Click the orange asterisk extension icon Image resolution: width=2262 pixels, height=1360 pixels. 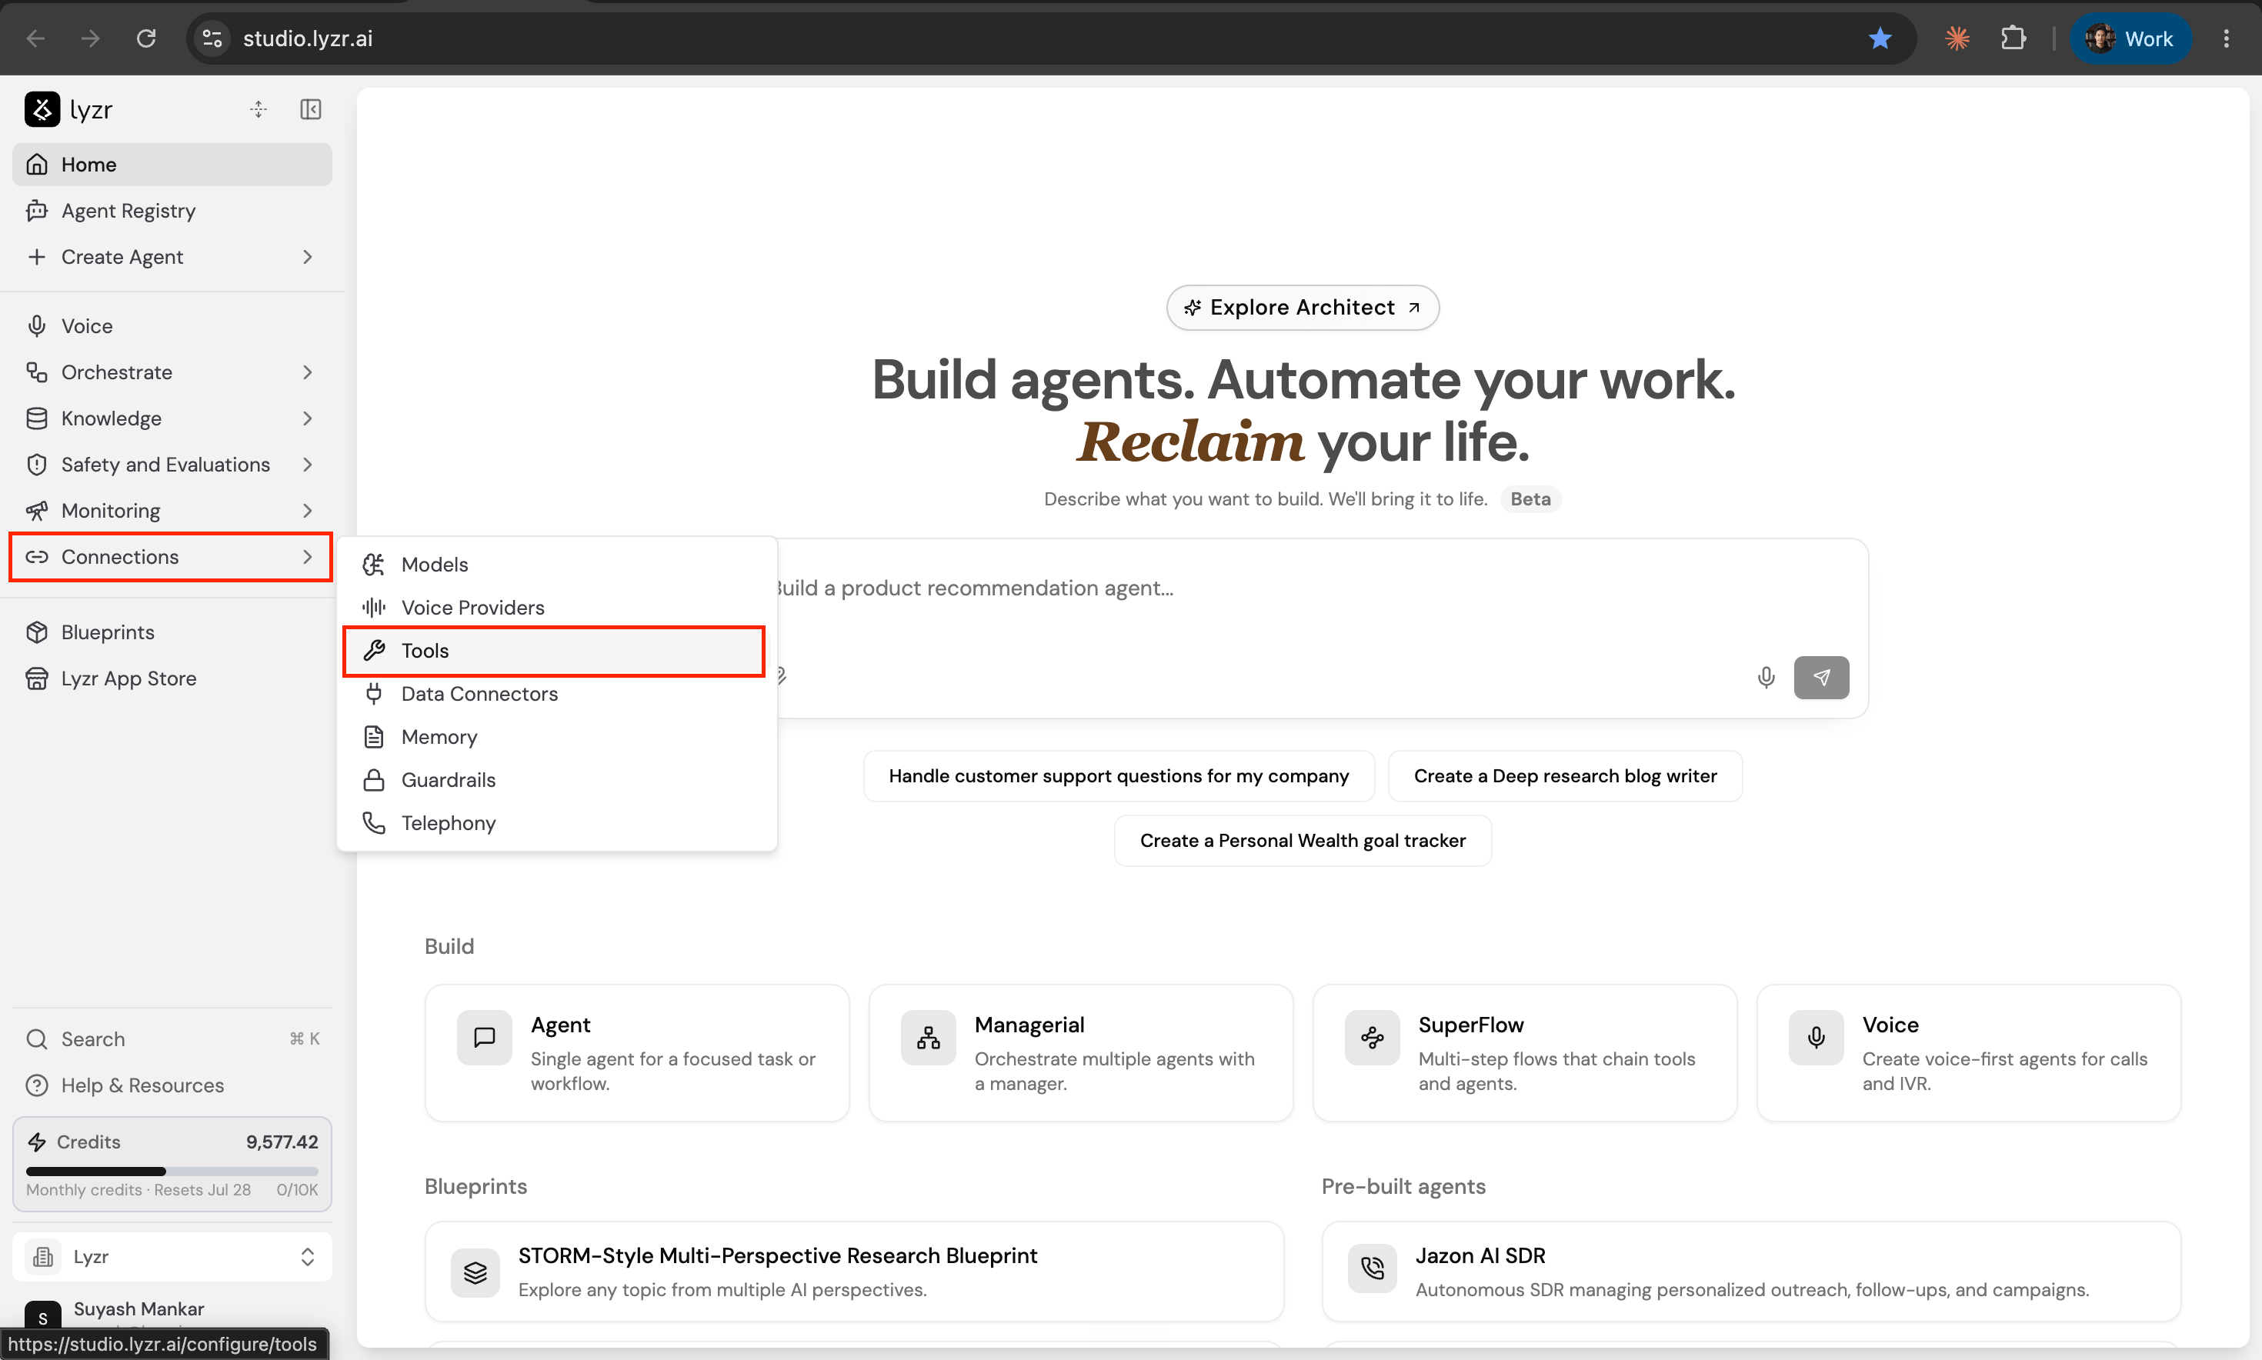[1957, 38]
